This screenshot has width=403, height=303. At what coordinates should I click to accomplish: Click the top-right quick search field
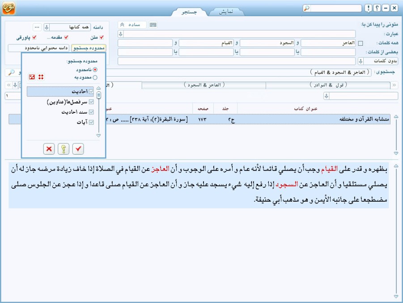tap(335, 8)
